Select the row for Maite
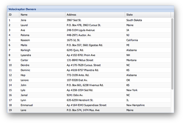The height and width of the screenshot is (123, 183). pyautogui.click(x=89, y=45)
